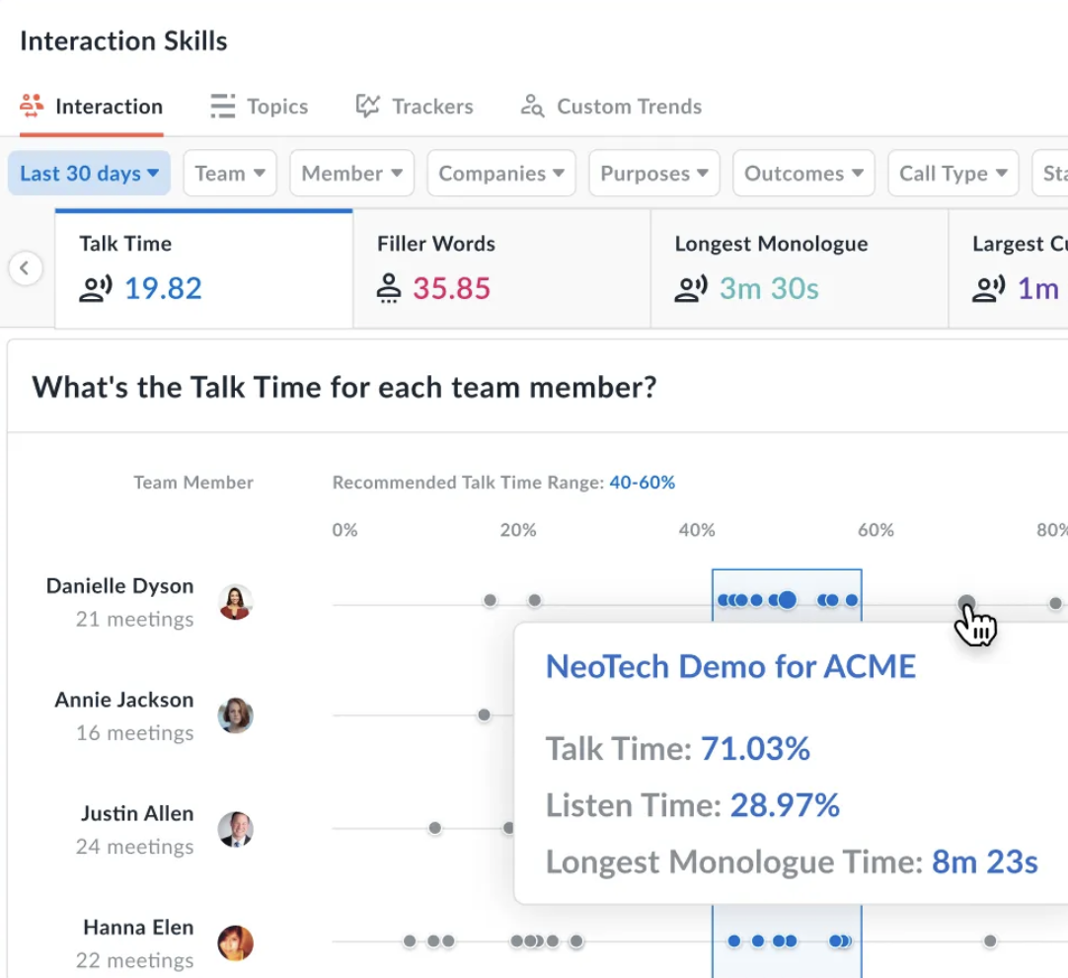Viewport: 1068px width, 978px height.
Task: Click the Hanna Elen name
Action: coord(138,928)
